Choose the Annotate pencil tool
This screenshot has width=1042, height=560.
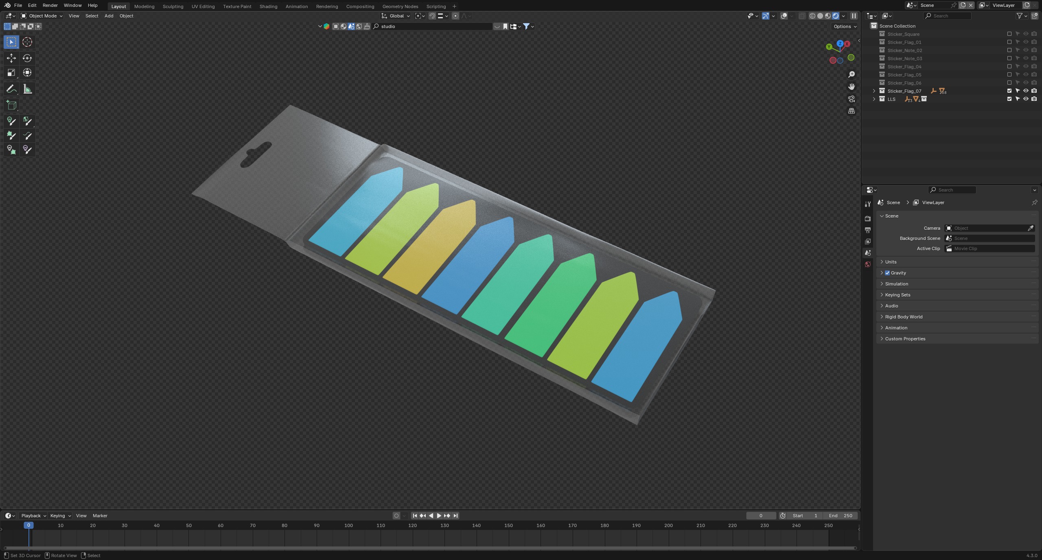click(x=11, y=89)
